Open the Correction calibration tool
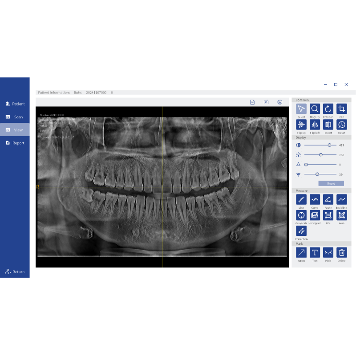The width and height of the screenshot is (356, 356). point(301,231)
